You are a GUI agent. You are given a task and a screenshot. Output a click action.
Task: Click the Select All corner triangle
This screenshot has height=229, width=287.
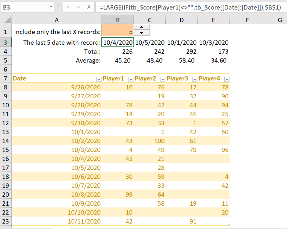tap(8, 21)
